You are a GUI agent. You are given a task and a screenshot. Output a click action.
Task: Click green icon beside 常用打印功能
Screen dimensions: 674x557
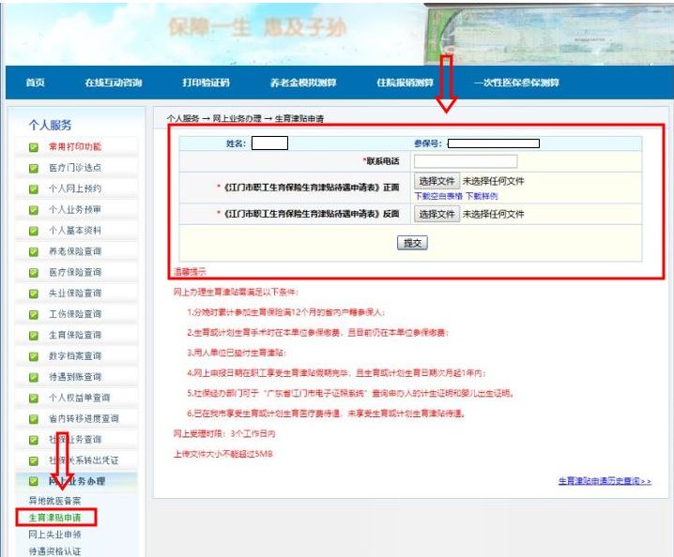pyautogui.click(x=34, y=147)
